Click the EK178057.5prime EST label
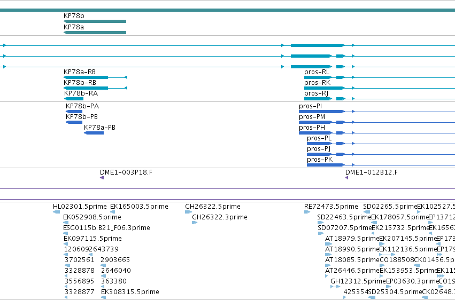455x300 pixels. 400,217
